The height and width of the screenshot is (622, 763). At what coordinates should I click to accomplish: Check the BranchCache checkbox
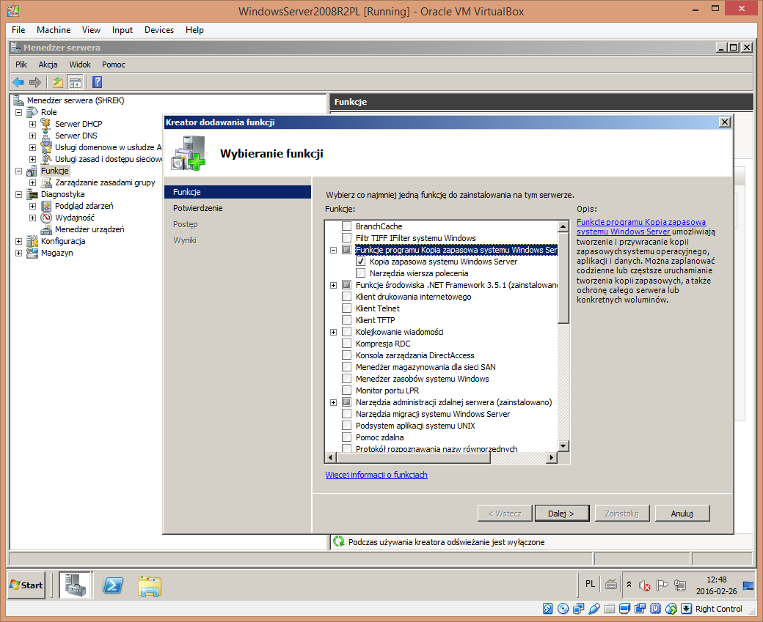click(346, 226)
